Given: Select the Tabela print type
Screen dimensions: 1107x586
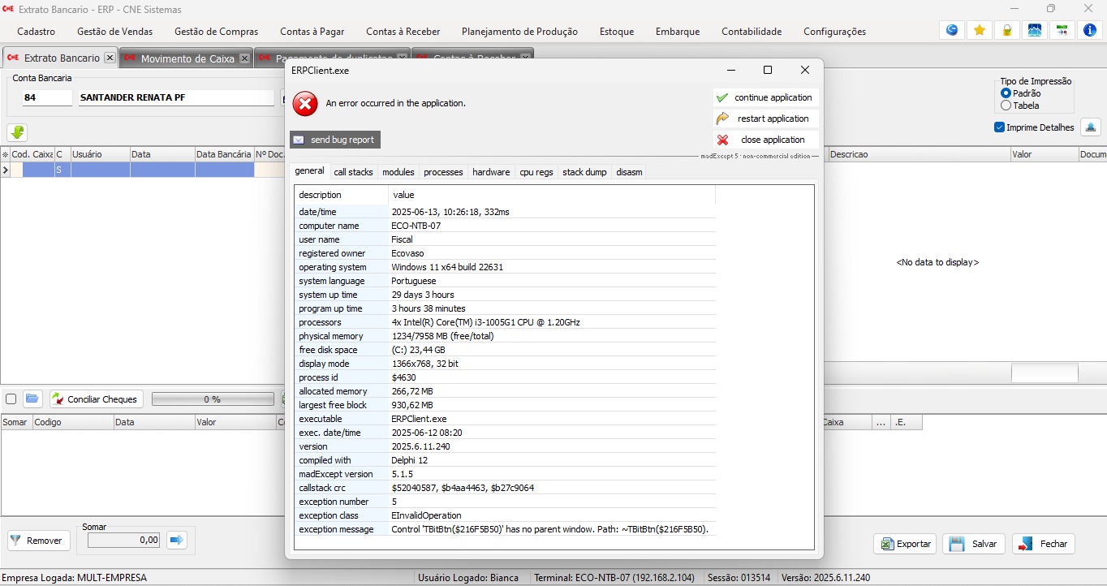Looking at the screenshot, I should click(x=1006, y=106).
